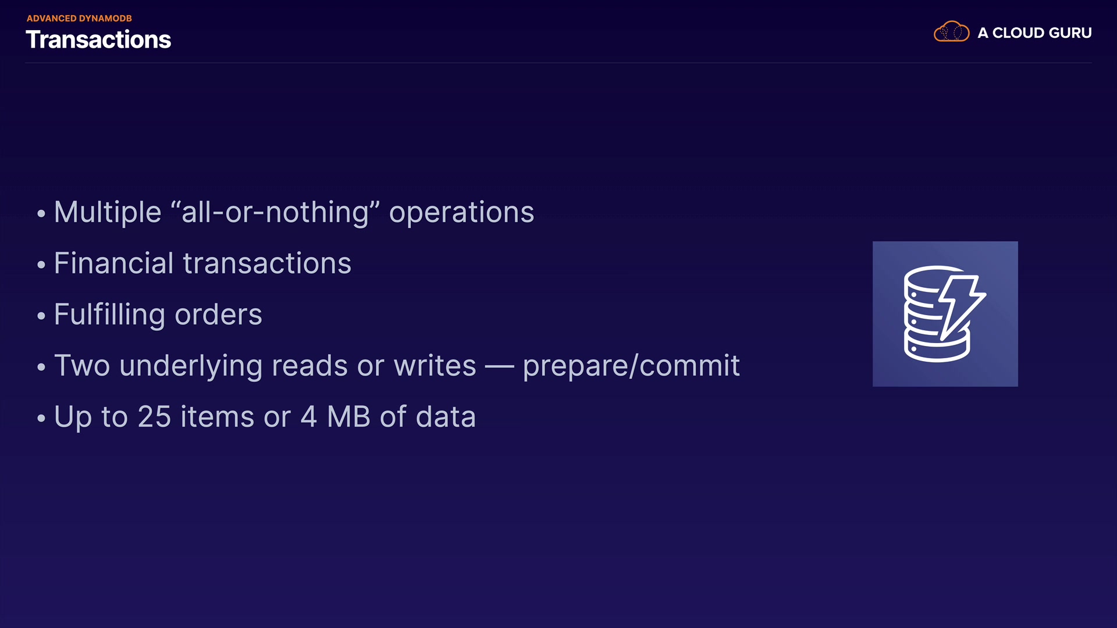Click the number "25" in last bullet
Viewport: 1117px width, 628px height.
pos(154,416)
